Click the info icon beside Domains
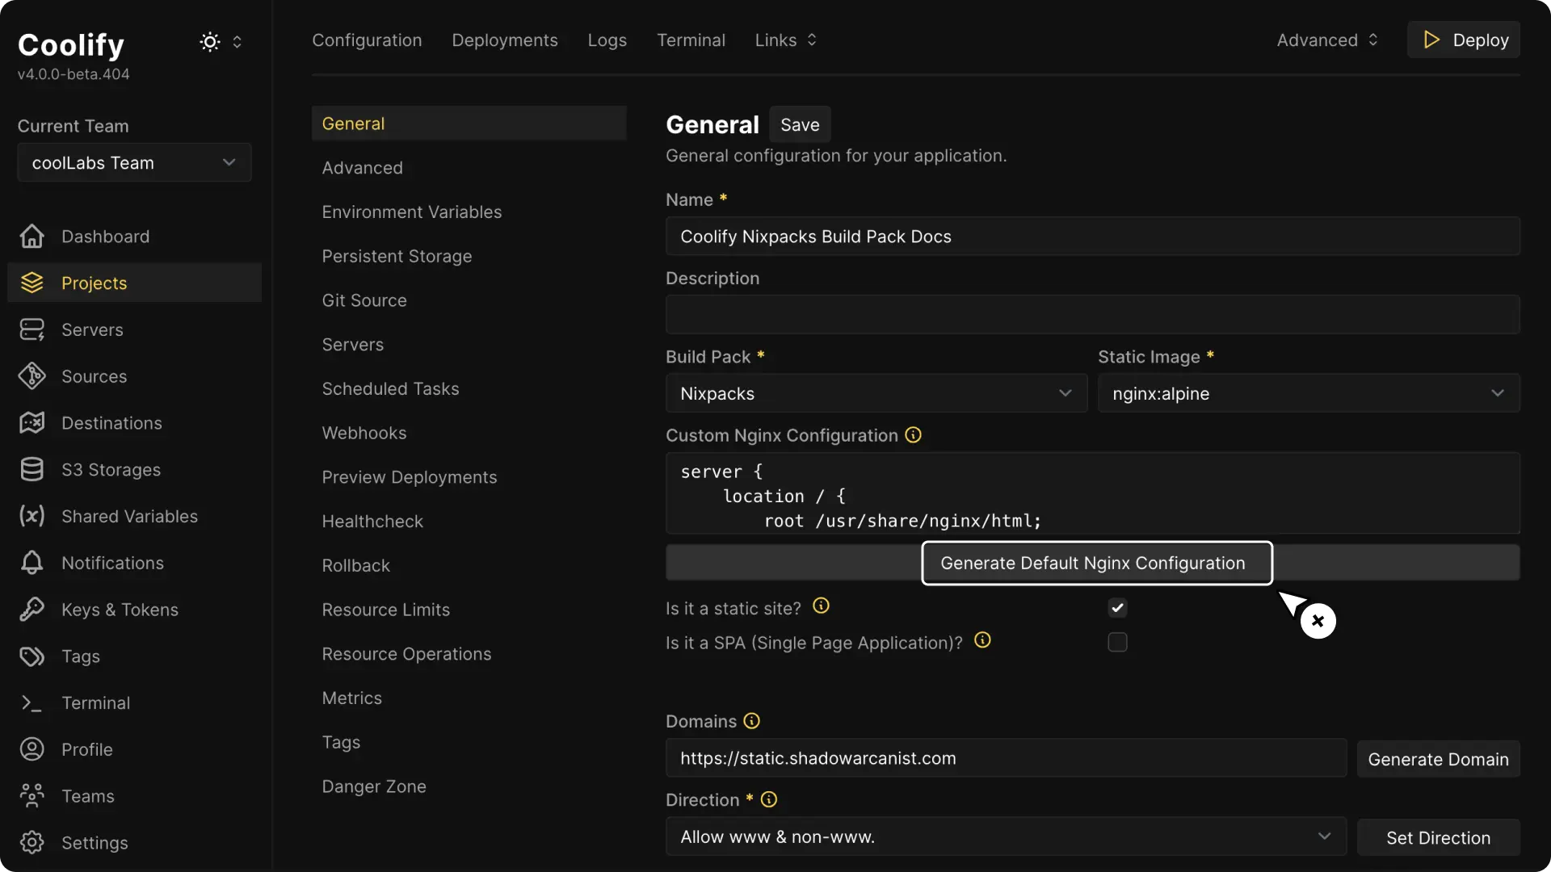The width and height of the screenshot is (1551, 872). (x=751, y=721)
